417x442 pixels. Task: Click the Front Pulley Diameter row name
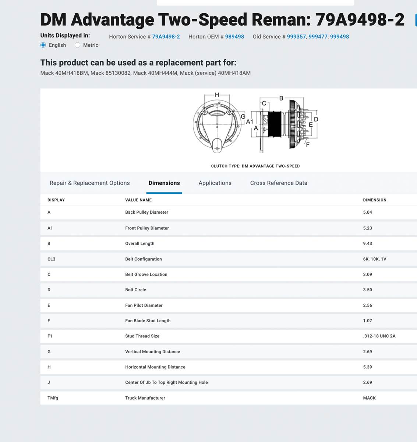click(x=147, y=228)
